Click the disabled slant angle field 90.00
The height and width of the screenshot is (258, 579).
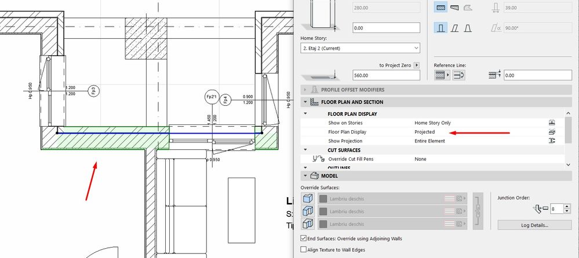point(538,28)
